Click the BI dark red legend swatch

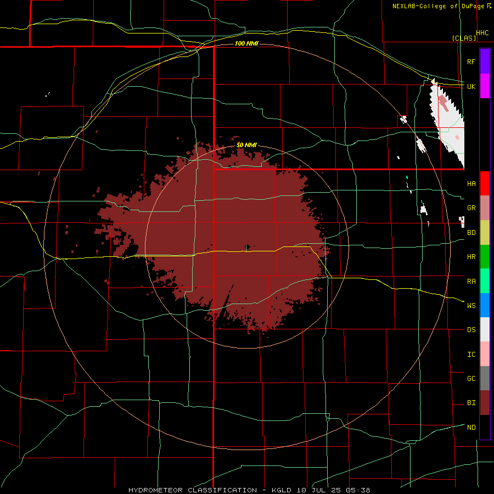point(485,403)
